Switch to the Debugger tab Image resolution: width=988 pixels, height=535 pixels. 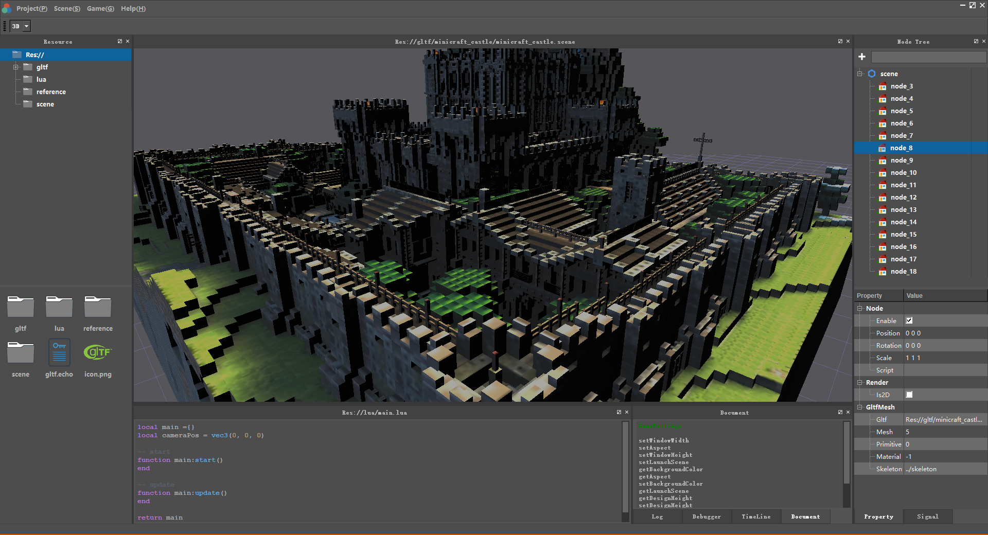[x=706, y=516]
